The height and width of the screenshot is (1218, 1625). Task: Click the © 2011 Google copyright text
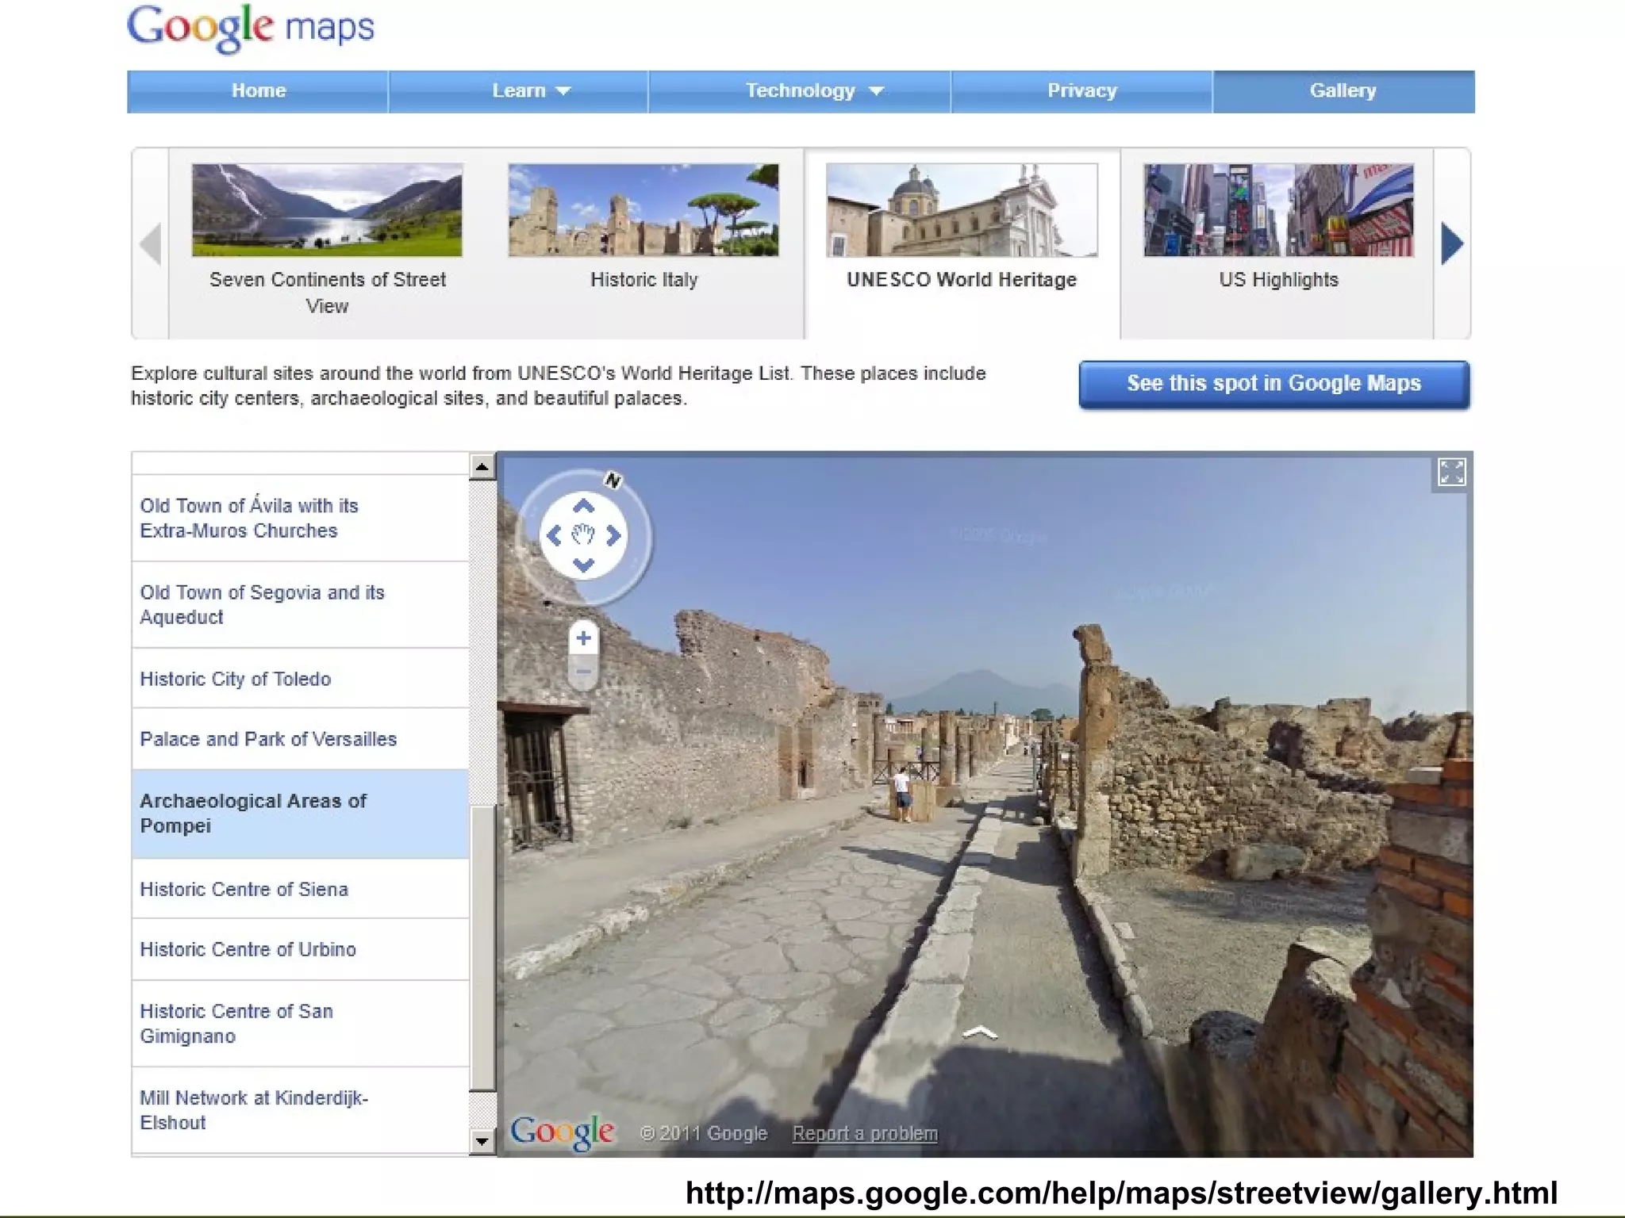(704, 1134)
